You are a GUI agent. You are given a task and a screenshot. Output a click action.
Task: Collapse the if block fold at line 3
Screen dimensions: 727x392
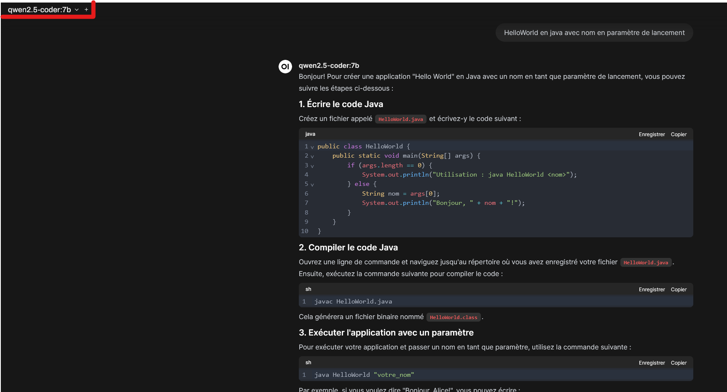click(x=312, y=166)
